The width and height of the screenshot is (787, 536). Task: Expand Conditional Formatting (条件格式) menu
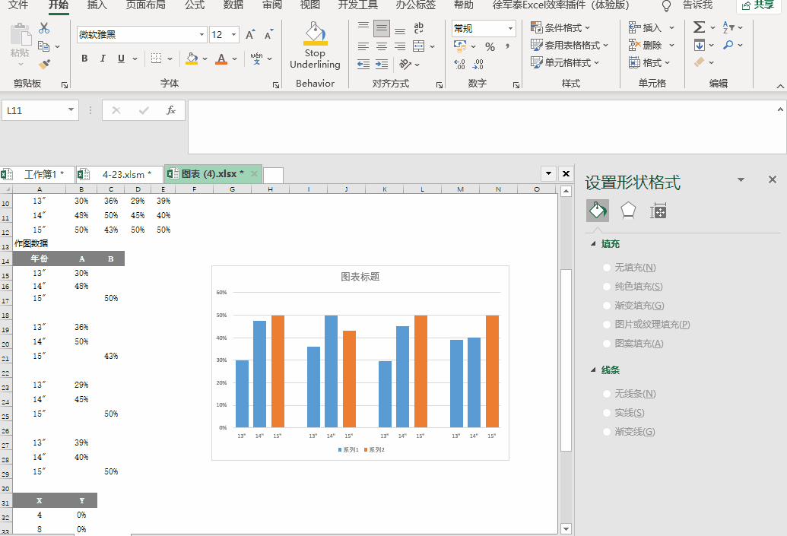(x=560, y=27)
